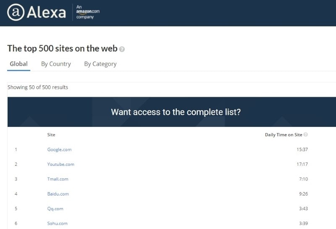The width and height of the screenshot is (336, 229).
Task: Switch to the By Country tab
Action: [x=56, y=64]
